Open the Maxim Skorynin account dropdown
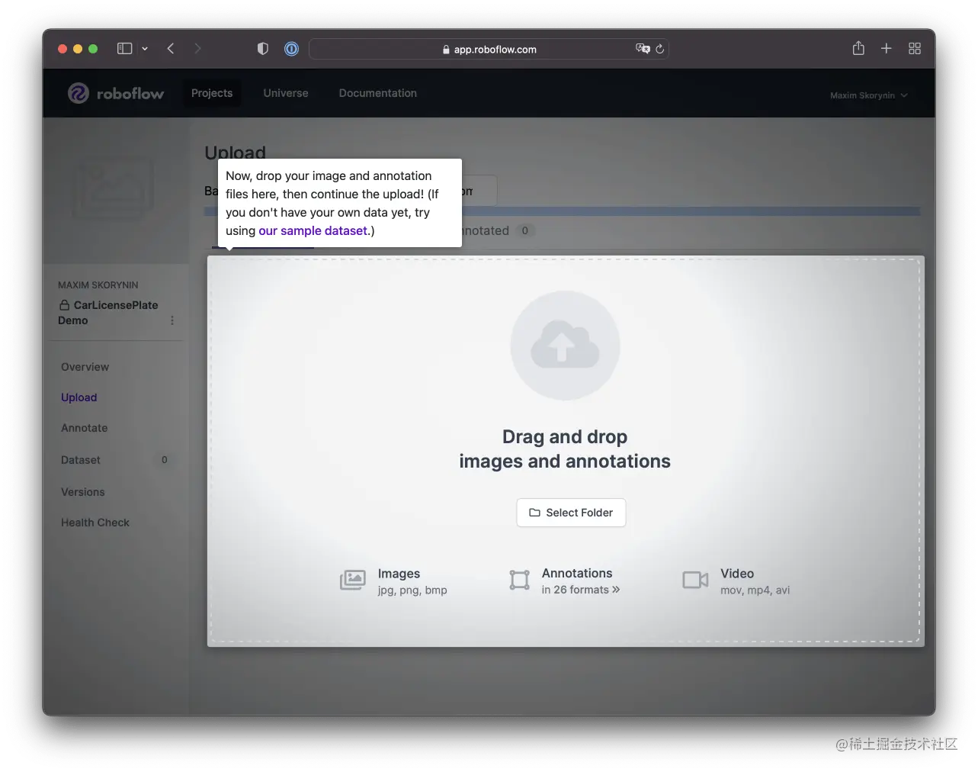The image size is (978, 772). point(868,95)
